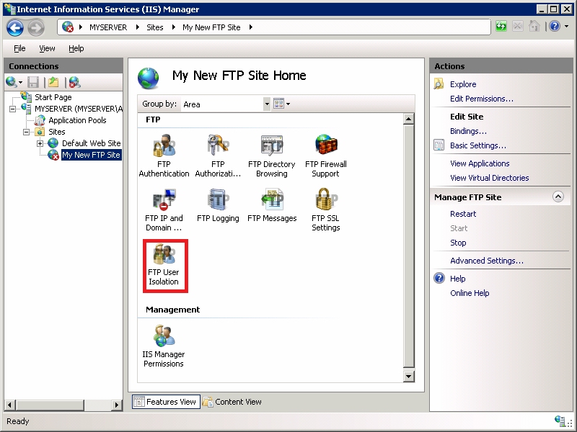The height and width of the screenshot is (432, 577).
Task: Click the Explore folder icon in Actions
Action: tap(439, 84)
